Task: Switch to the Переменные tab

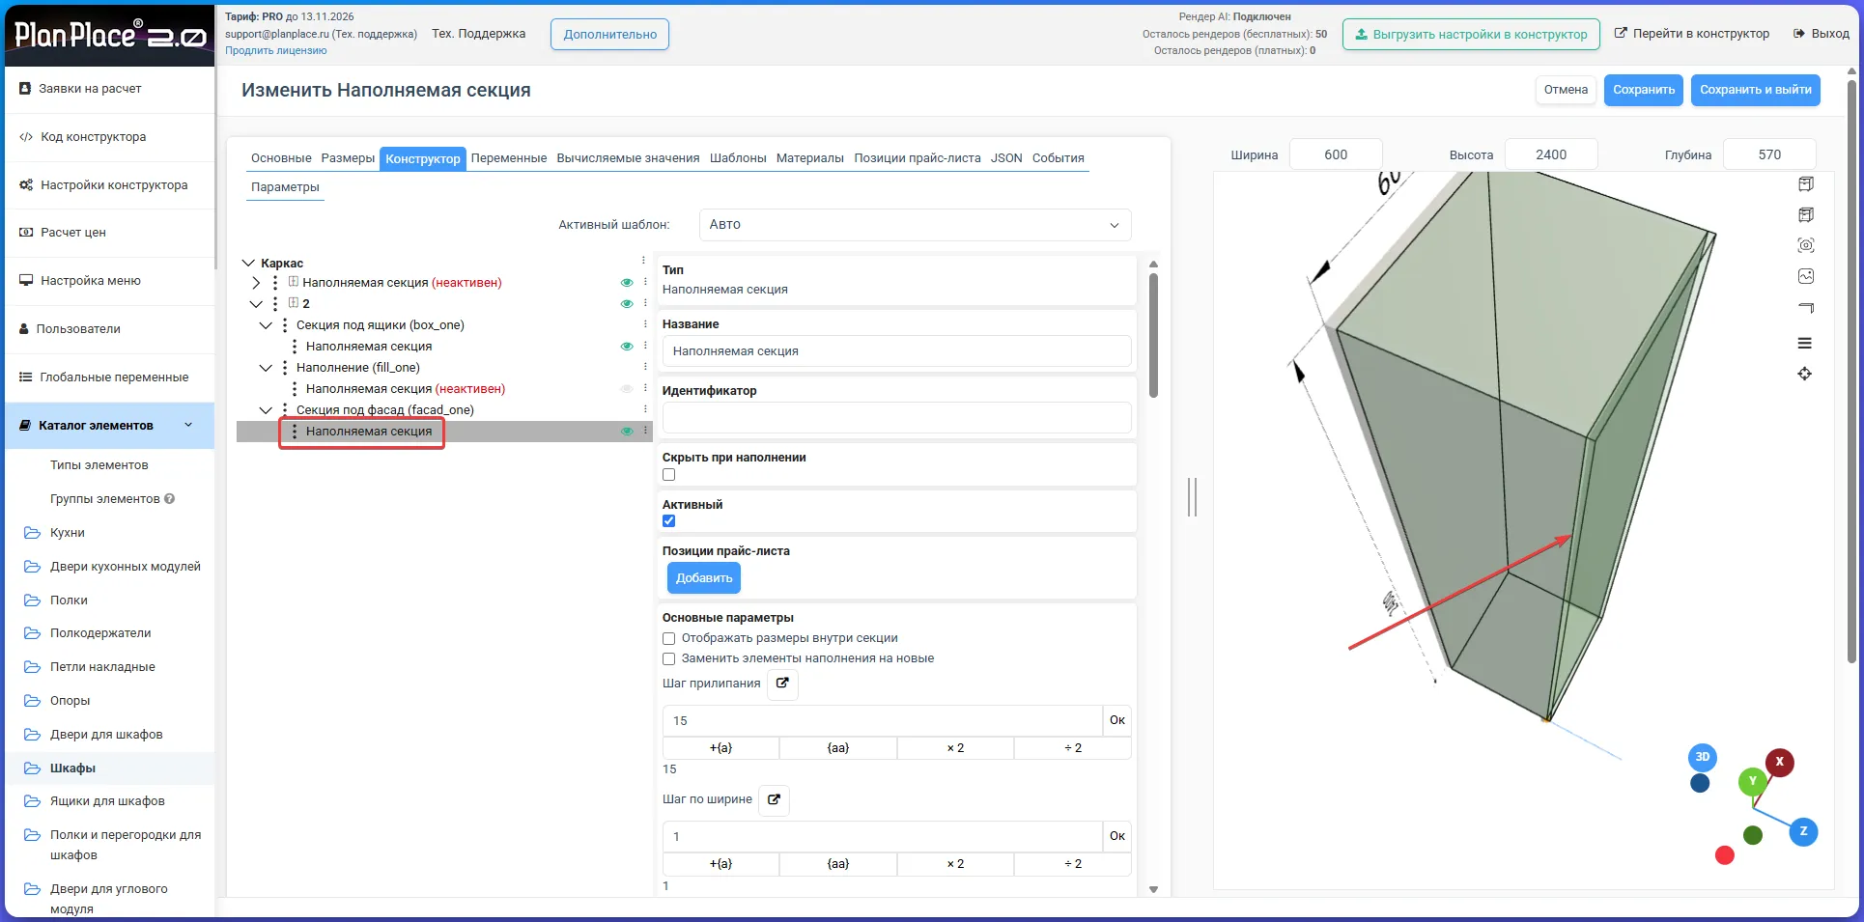Action: click(509, 158)
